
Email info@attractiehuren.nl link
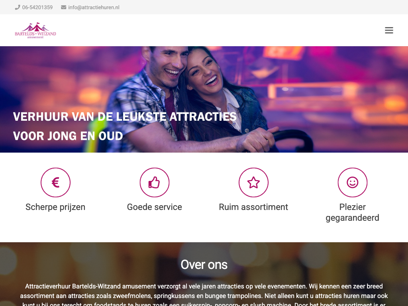pos(94,7)
